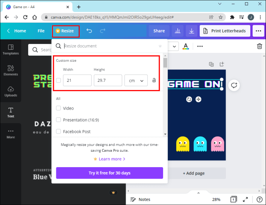Screen dimensions: 266x205
Task: Click the Height input field
Action: 108,80
